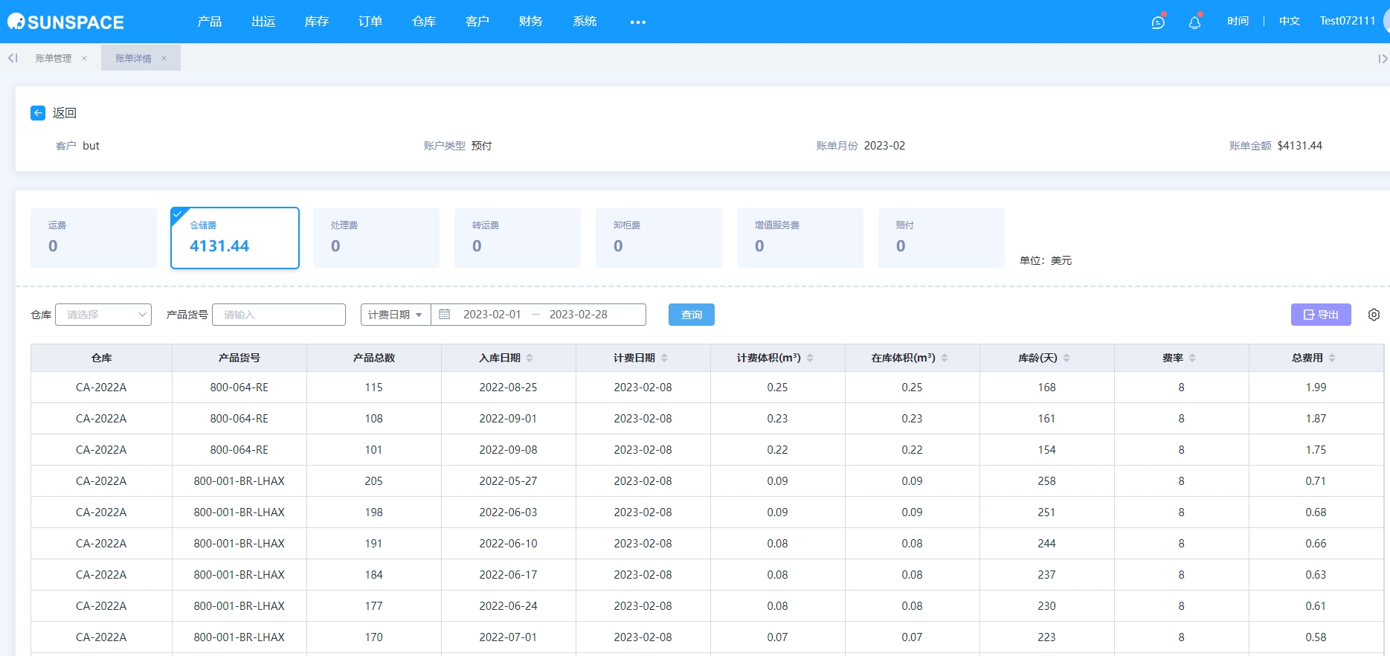Select the 卸柜费 fee card
Screen dimensions: 1390x656
(659, 238)
